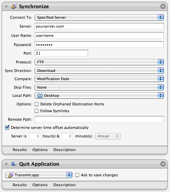Image resolution: width=170 pixels, height=192 pixels.
Task: Click the empty Remote Path field
Action: pyautogui.click(x=99, y=119)
